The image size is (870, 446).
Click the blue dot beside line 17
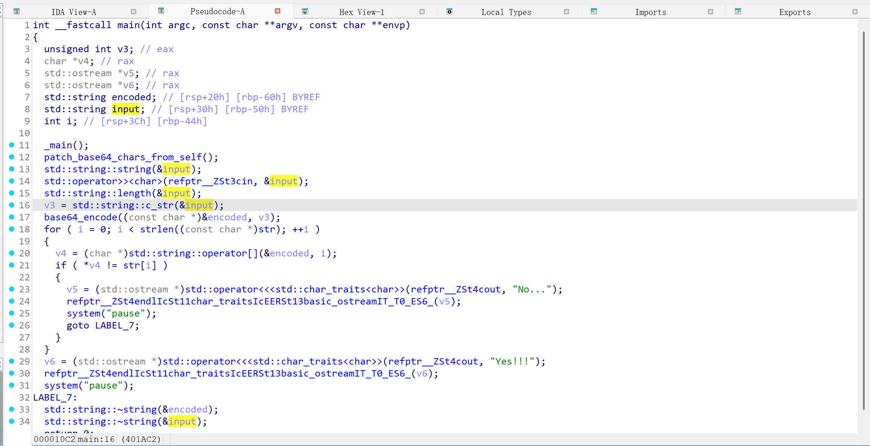pyautogui.click(x=11, y=217)
